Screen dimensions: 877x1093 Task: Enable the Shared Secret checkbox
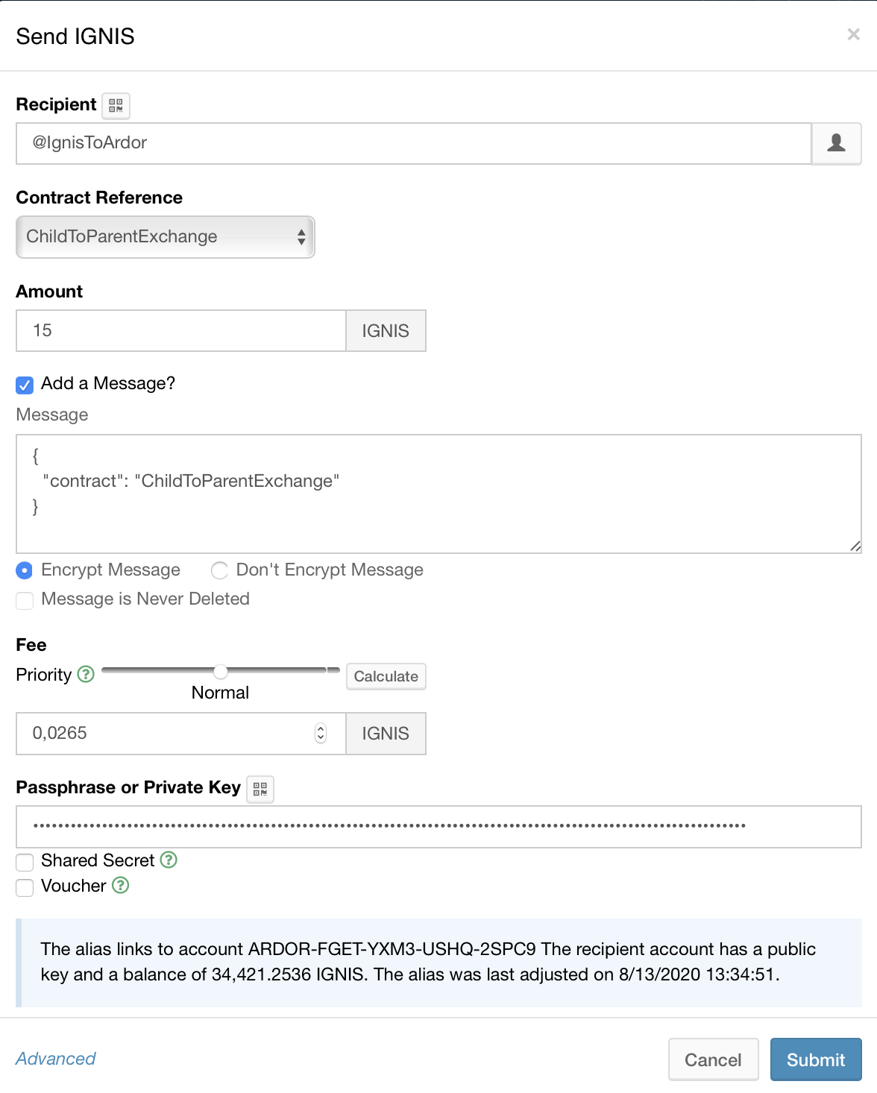point(25,862)
